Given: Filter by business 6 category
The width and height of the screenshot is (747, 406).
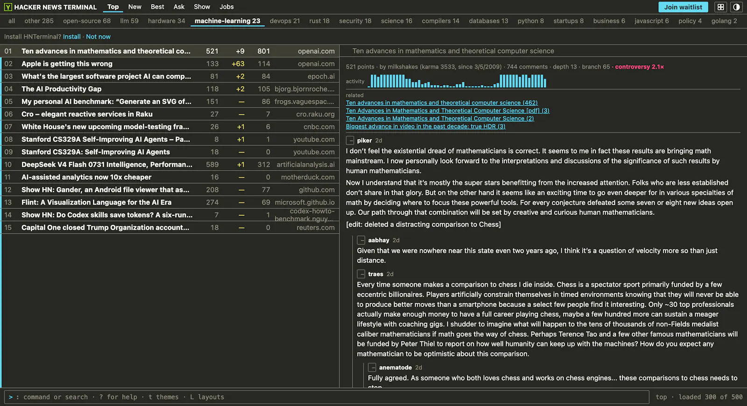Looking at the screenshot, I should [x=609, y=21].
